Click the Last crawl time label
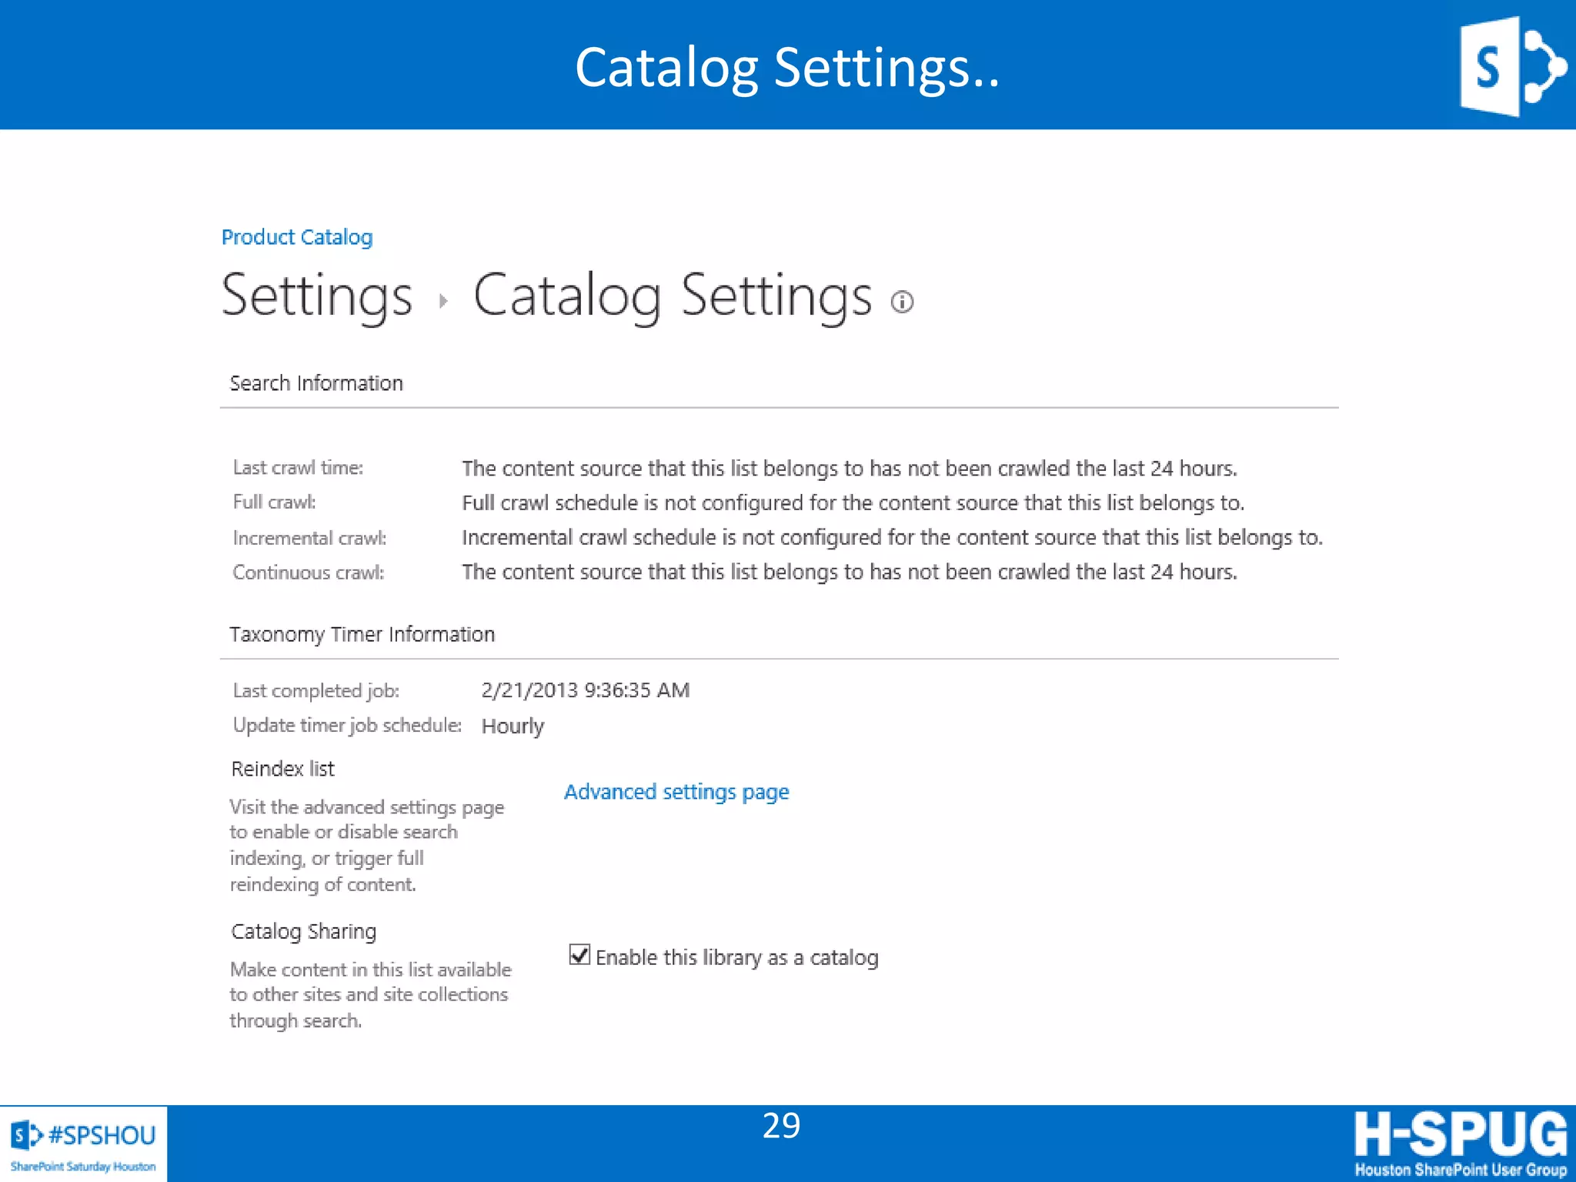The height and width of the screenshot is (1182, 1576). coord(298,468)
